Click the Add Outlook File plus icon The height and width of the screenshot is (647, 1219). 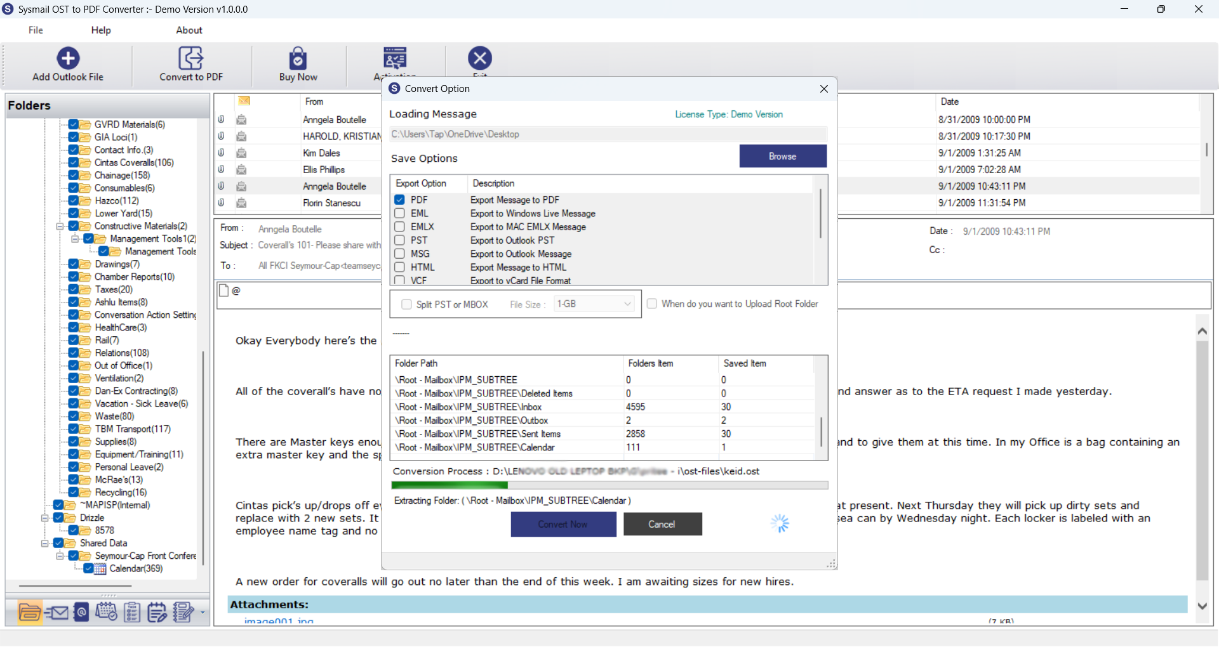pyautogui.click(x=68, y=58)
